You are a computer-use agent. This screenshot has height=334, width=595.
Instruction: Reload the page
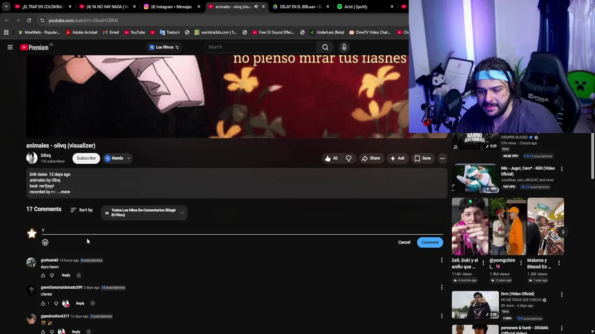[29, 20]
